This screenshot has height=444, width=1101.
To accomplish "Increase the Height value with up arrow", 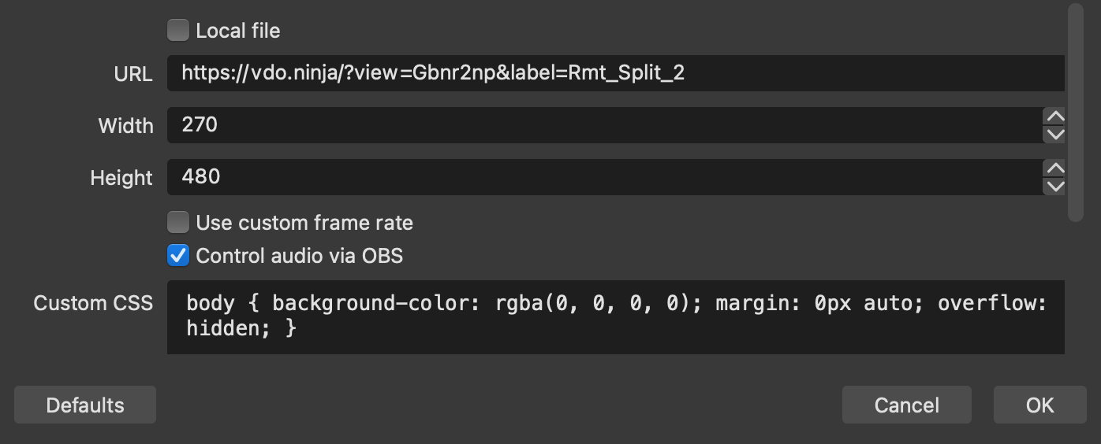I will 1054,168.
